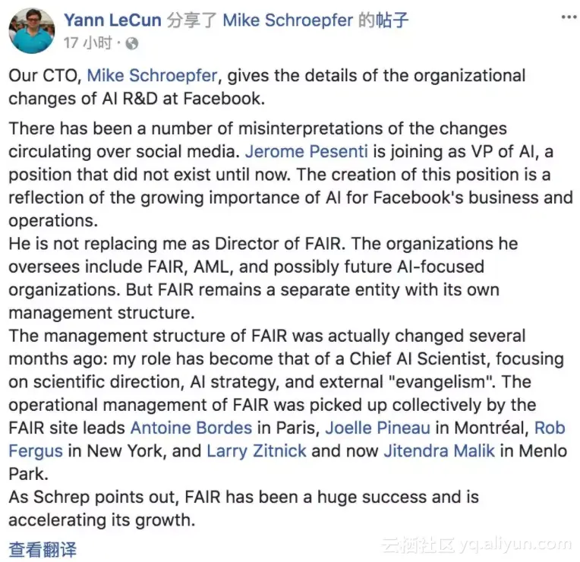Click the 17 小时 timestamp
The width and height of the screenshot is (580, 562).
[x=88, y=43]
